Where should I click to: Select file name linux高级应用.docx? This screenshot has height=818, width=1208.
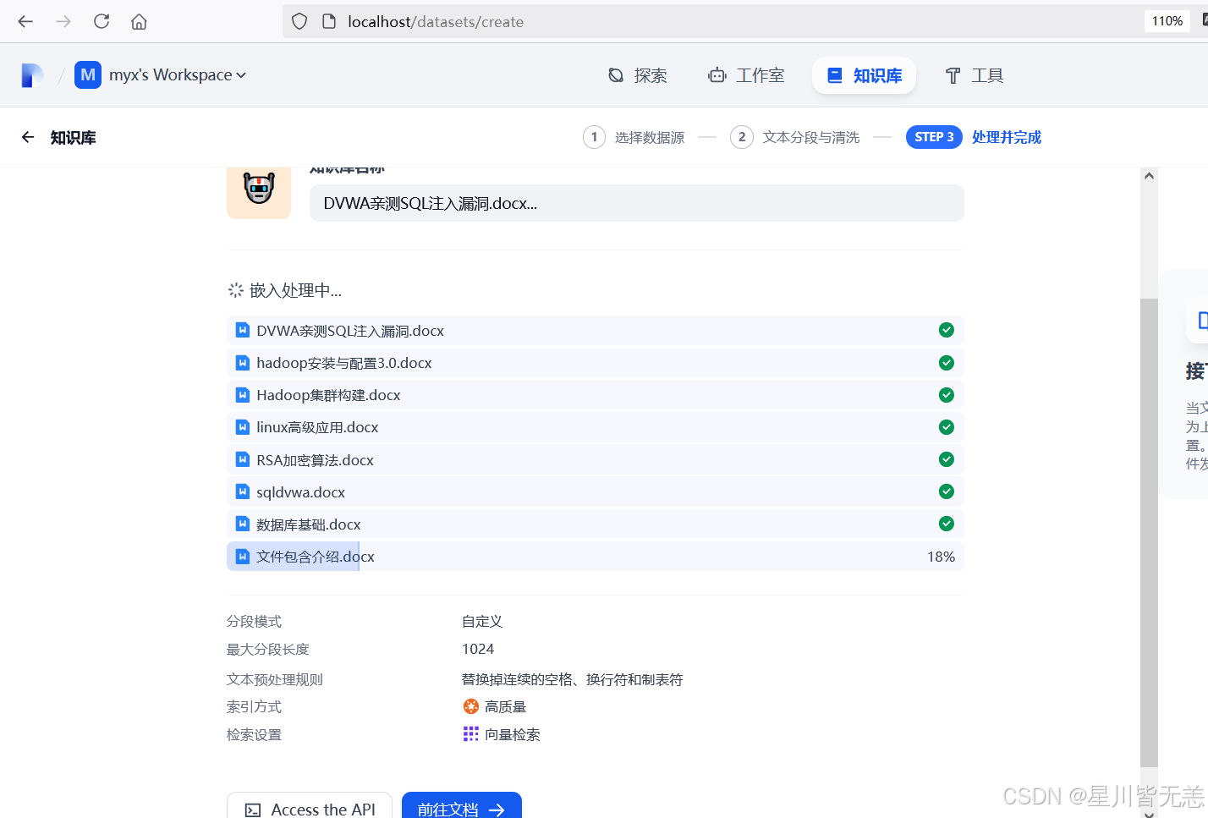(x=317, y=427)
